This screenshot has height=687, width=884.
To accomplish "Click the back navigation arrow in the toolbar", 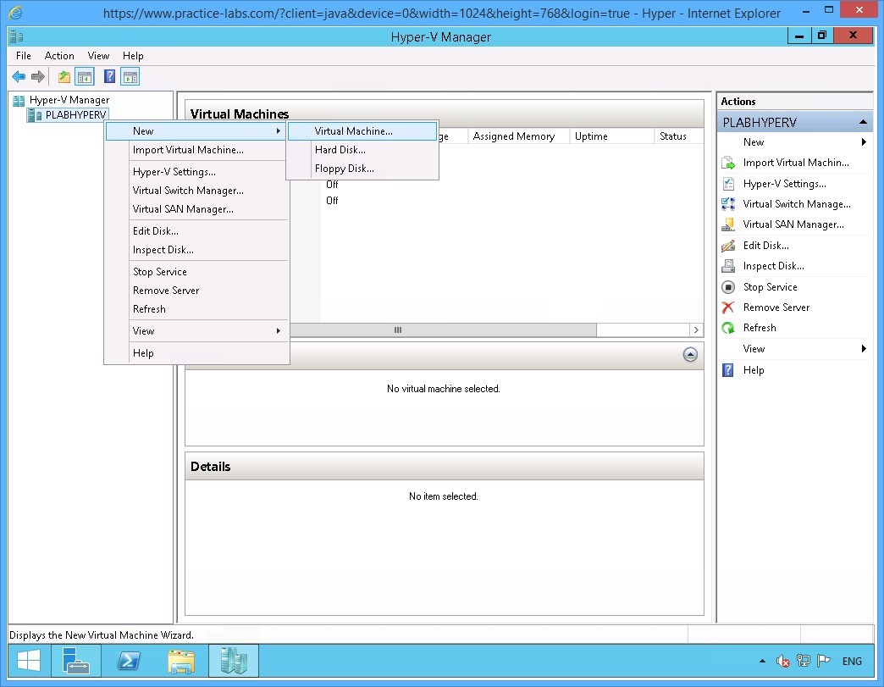I will tap(18, 76).
